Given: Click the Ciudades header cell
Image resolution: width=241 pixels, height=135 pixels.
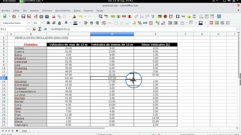Looking at the screenshot, I should tap(31, 45).
